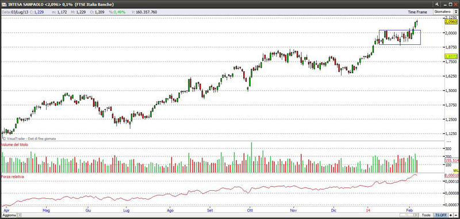The height and width of the screenshot is (219, 460).
Task: Click the 2,0960 current price tag
Action: (450, 22)
